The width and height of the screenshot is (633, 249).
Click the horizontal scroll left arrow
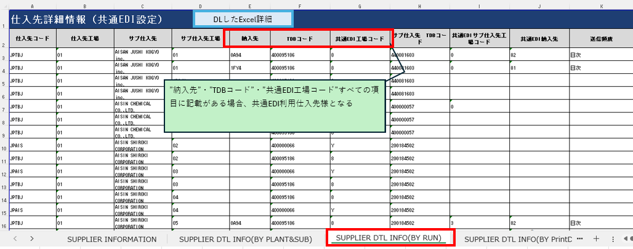pos(625,238)
